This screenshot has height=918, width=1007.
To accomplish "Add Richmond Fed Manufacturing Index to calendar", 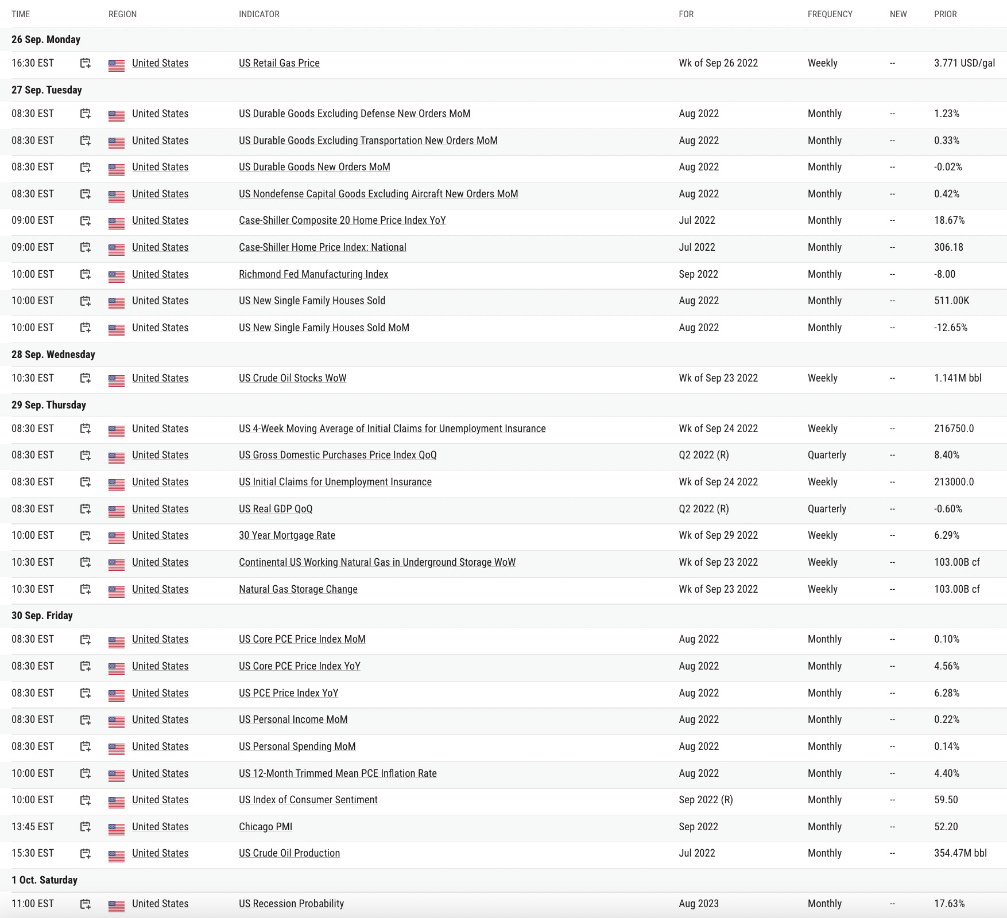I will click(86, 274).
